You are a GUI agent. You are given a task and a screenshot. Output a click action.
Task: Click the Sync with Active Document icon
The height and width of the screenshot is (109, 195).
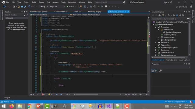point(174,15)
